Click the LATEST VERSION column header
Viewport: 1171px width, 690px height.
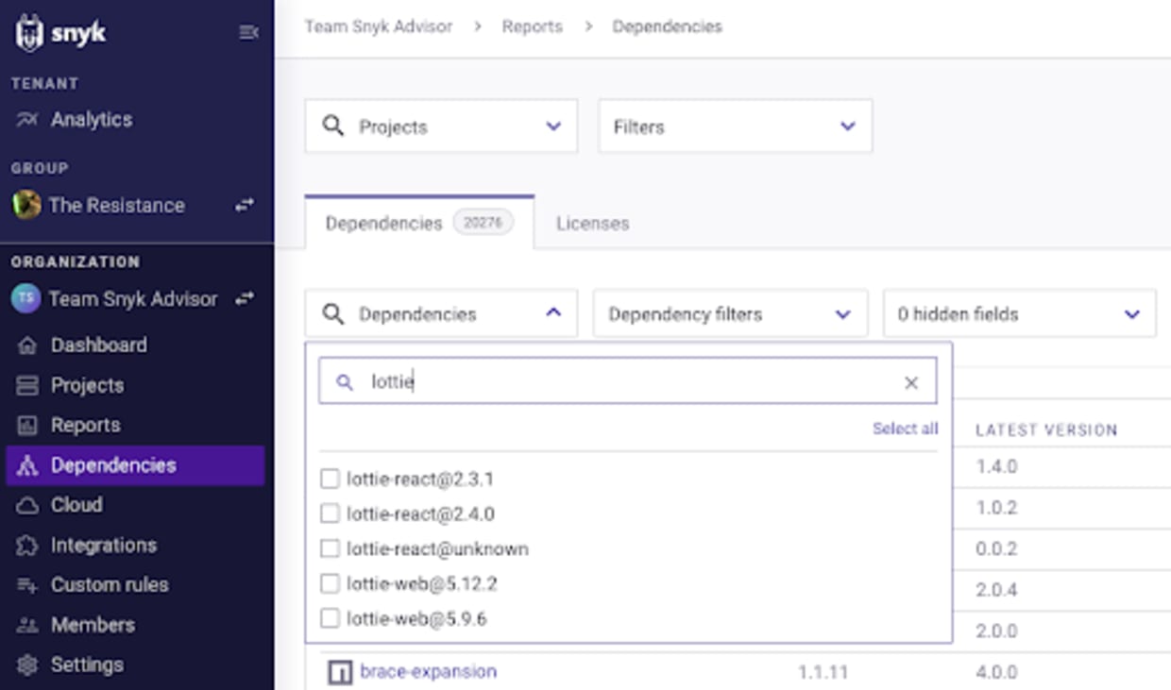point(1046,429)
